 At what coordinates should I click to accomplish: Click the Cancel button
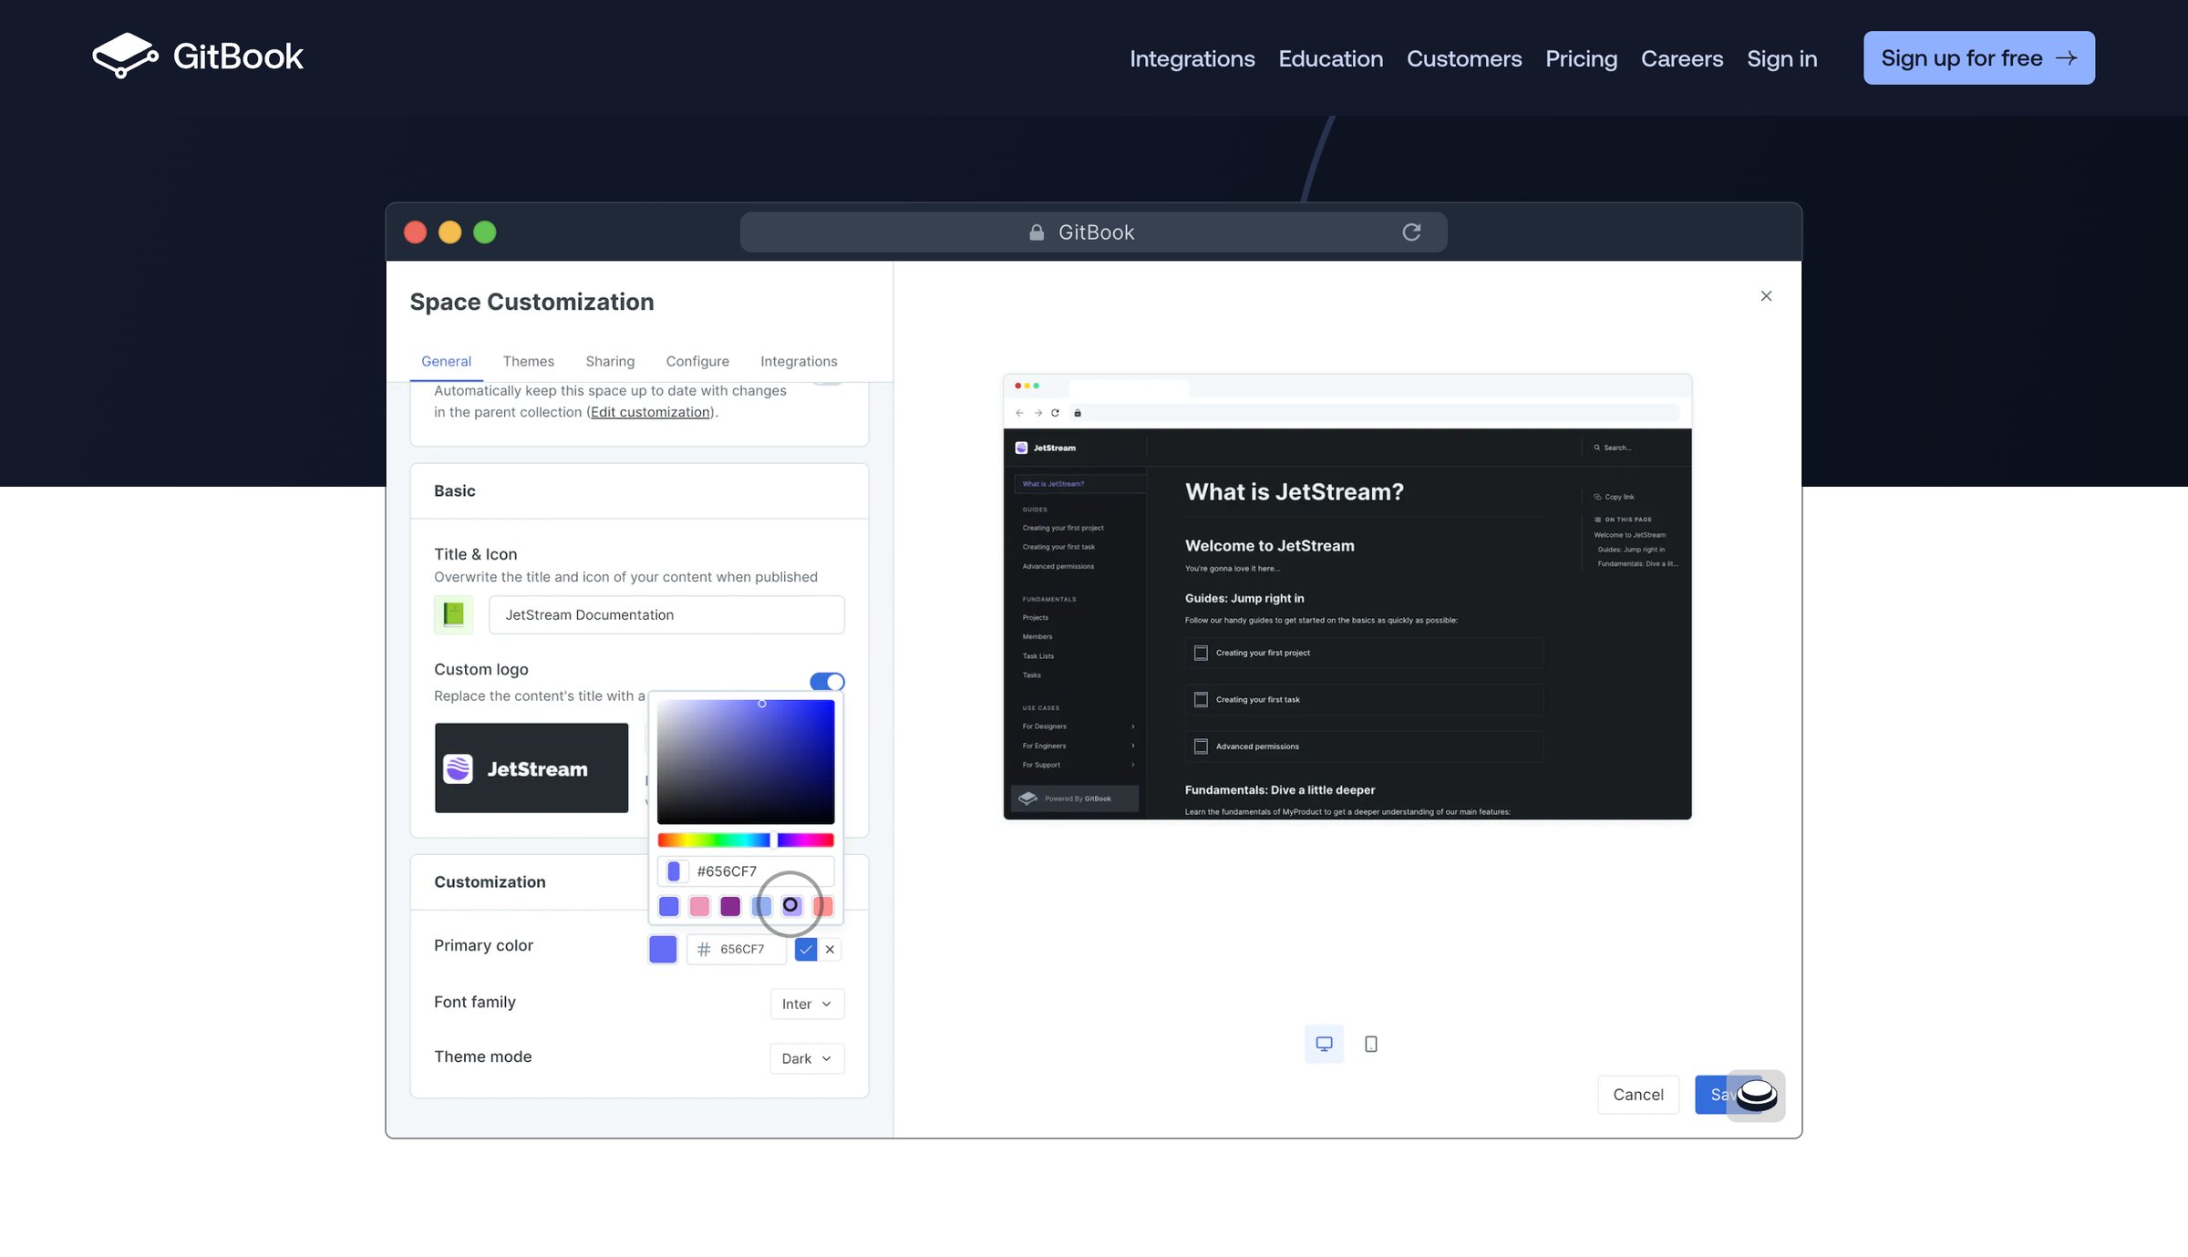[x=1638, y=1094]
